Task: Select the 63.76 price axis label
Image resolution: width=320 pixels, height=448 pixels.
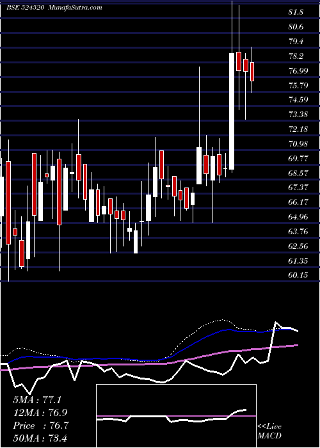Action: click(298, 231)
